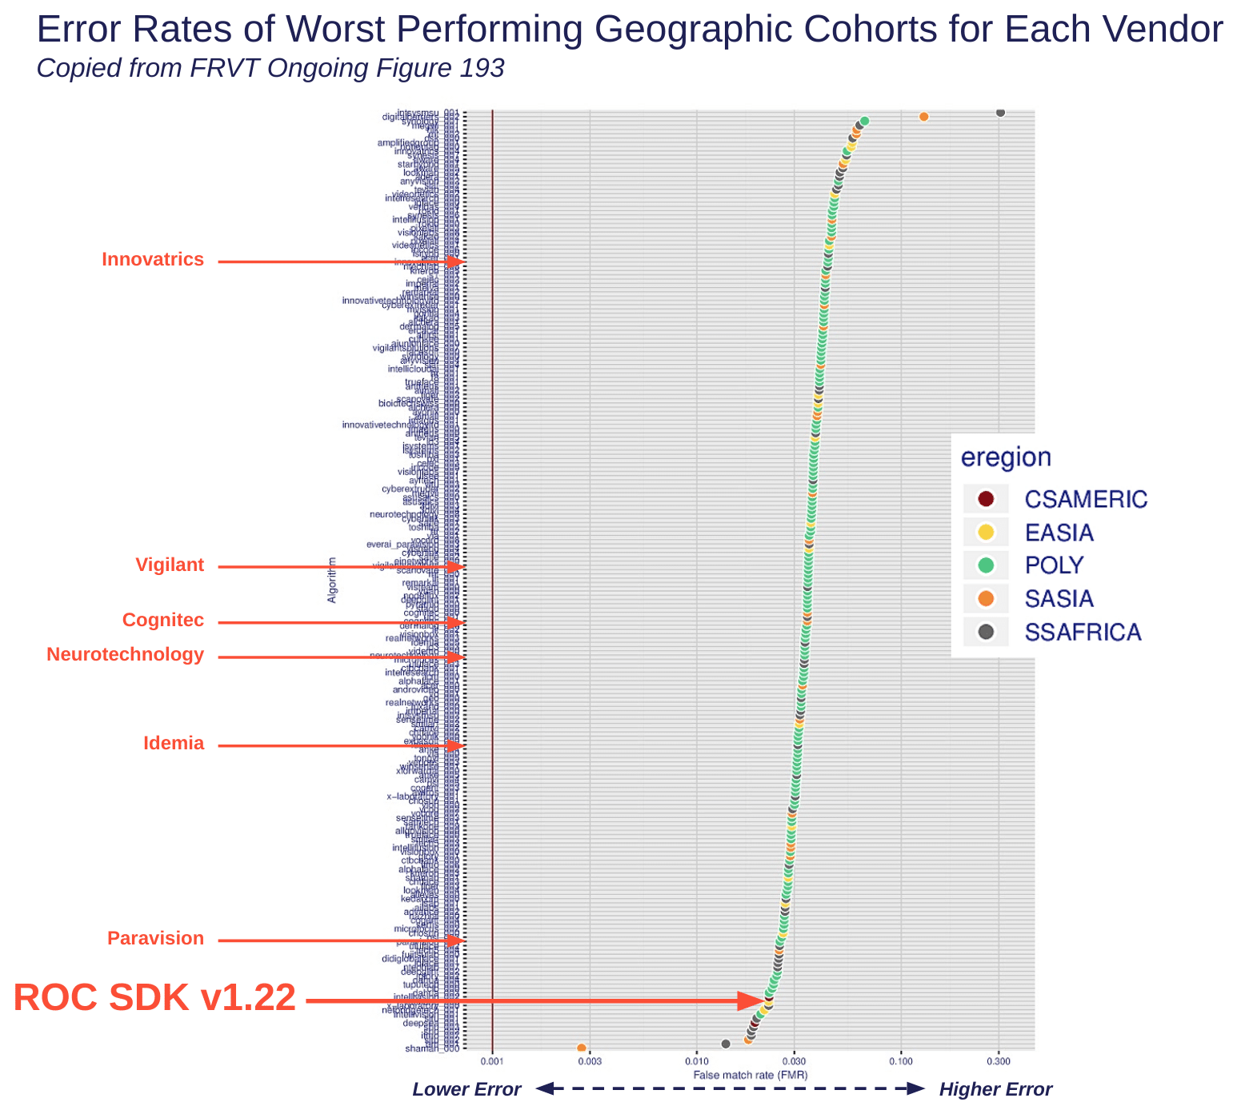Click the 0.003 x-axis tick label
The width and height of the screenshot is (1237, 1110).
[589, 1063]
